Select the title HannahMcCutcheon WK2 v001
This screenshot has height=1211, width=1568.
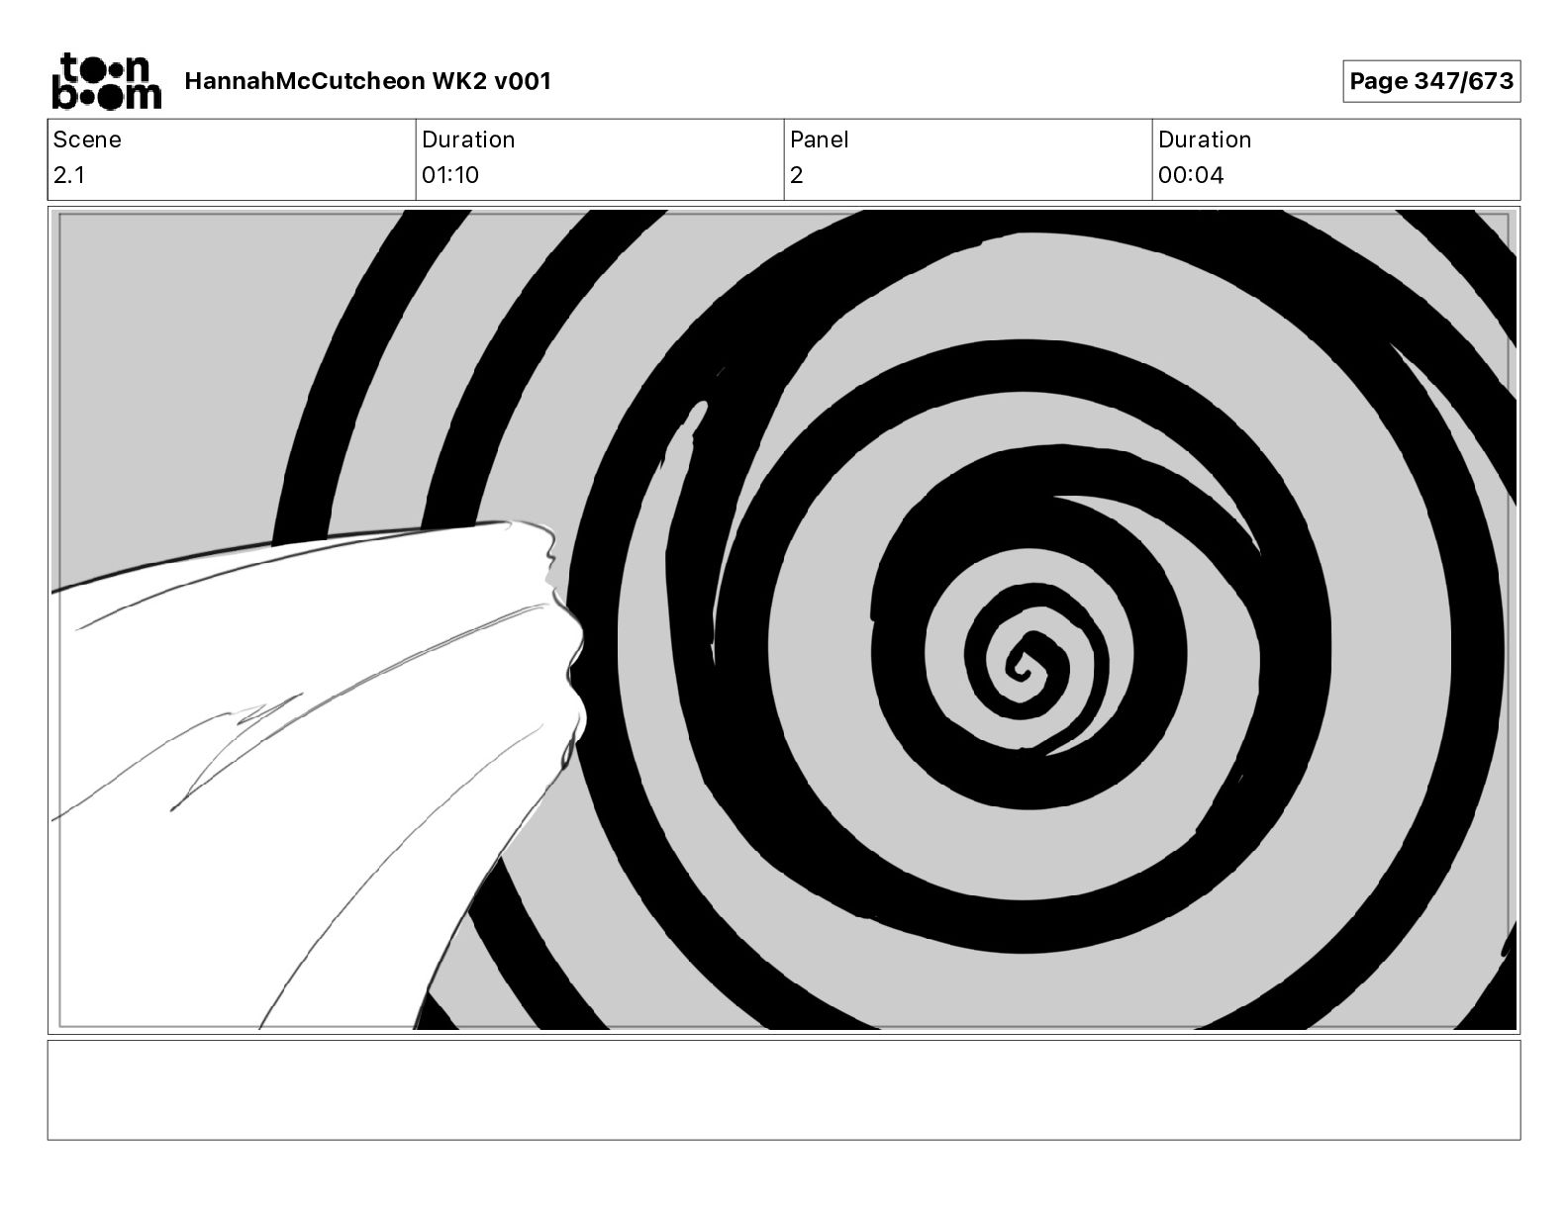point(367,81)
